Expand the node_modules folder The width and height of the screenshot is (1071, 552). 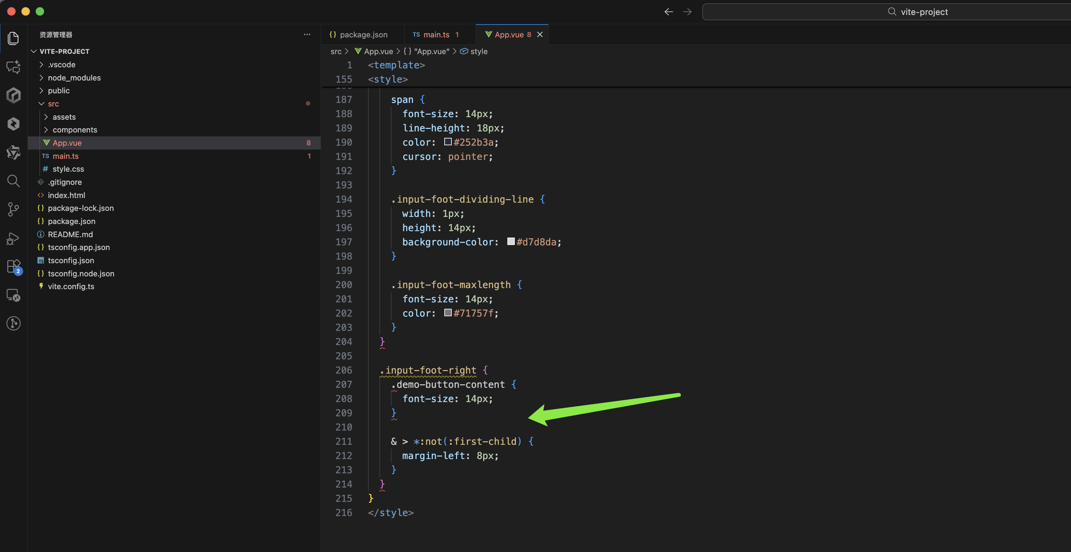74,78
